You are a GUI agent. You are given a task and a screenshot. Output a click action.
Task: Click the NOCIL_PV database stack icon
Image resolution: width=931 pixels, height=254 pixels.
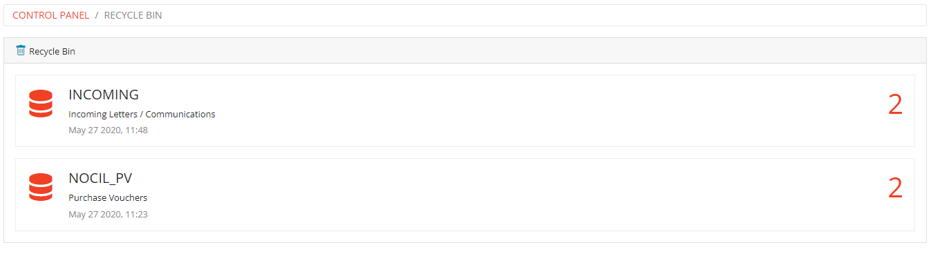click(41, 187)
